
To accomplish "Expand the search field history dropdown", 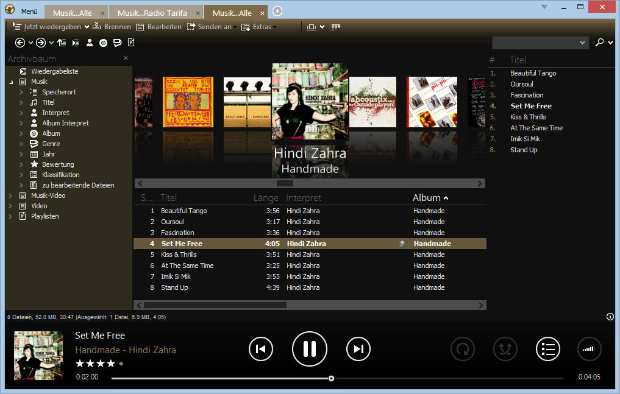I will (x=582, y=42).
